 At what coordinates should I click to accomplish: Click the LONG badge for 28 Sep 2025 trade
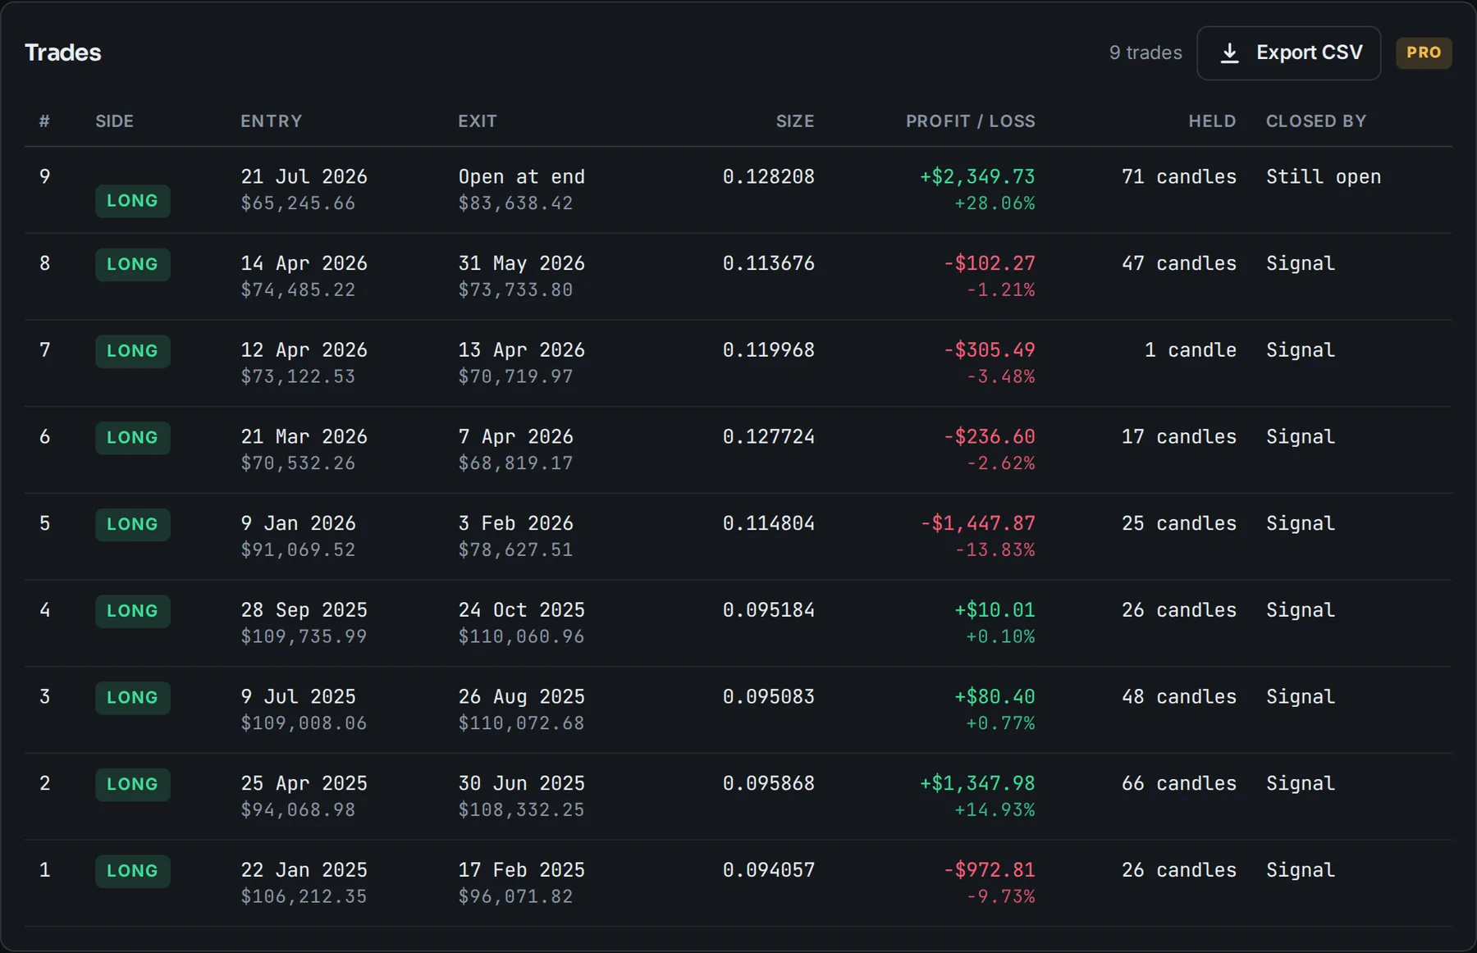tap(132, 611)
